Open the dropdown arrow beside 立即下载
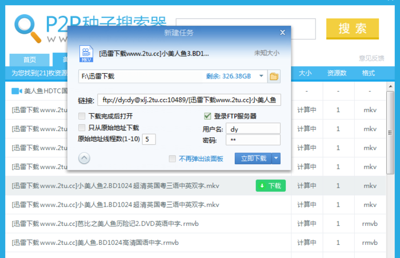The image size is (400, 258). (x=276, y=158)
